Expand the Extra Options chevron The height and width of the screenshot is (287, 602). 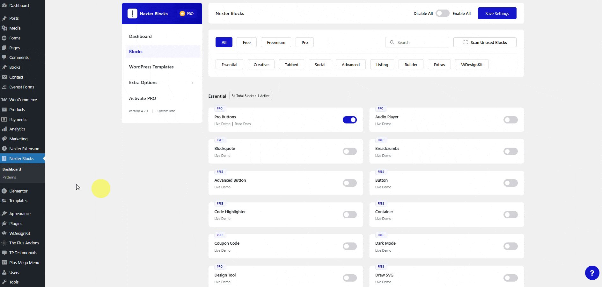tap(192, 82)
